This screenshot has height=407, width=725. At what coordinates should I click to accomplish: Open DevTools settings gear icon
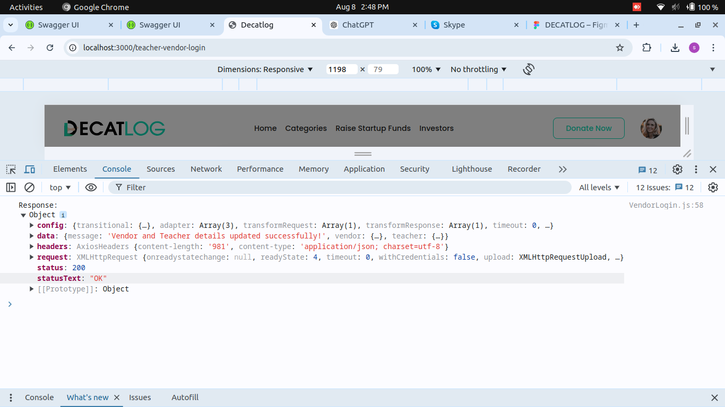[x=677, y=170]
